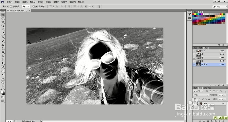This screenshot has height=122, width=228.
Task: Select the Move tool in toolbox
Action: pos(3,15)
